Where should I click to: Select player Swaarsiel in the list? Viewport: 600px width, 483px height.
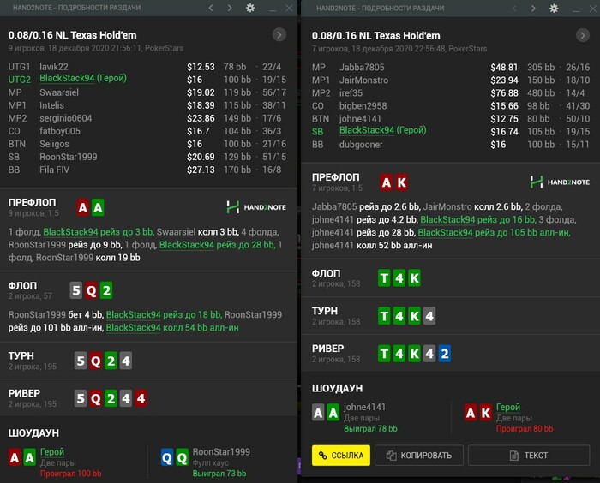click(59, 92)
